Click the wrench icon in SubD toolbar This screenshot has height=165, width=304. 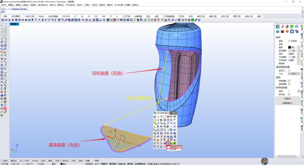[138, 20]
